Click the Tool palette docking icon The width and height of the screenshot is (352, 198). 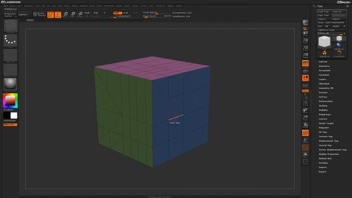[x=347, y=6]
